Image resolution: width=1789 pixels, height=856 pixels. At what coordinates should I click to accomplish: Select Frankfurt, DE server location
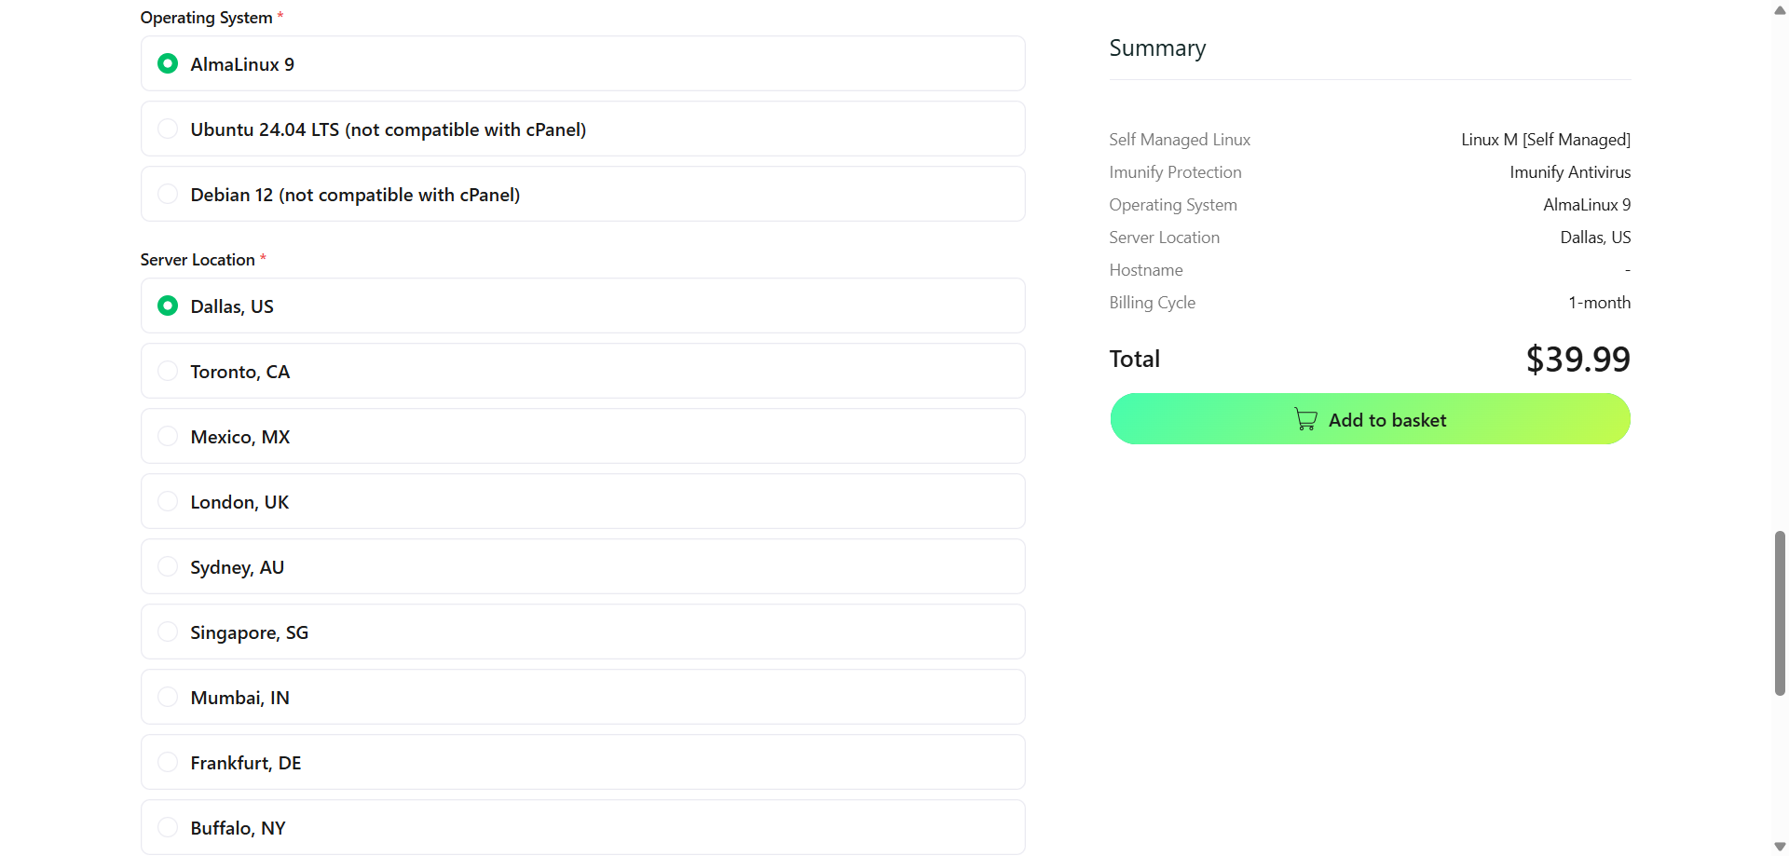(x=582, y=762)
